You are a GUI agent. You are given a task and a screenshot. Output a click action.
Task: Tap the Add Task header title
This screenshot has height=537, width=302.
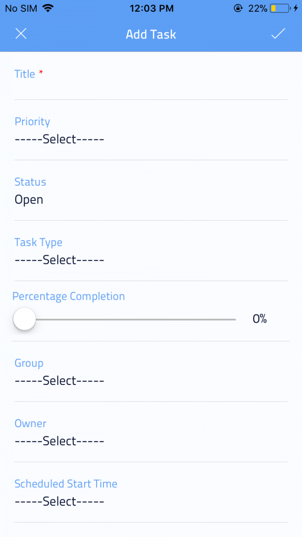click(151, 34)
